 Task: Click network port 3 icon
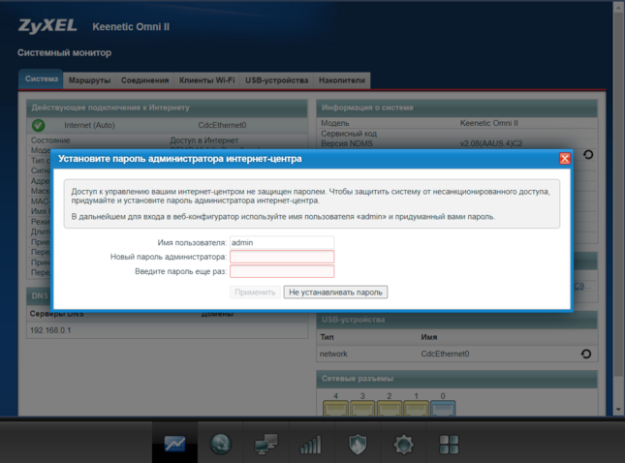coord(362,408)
